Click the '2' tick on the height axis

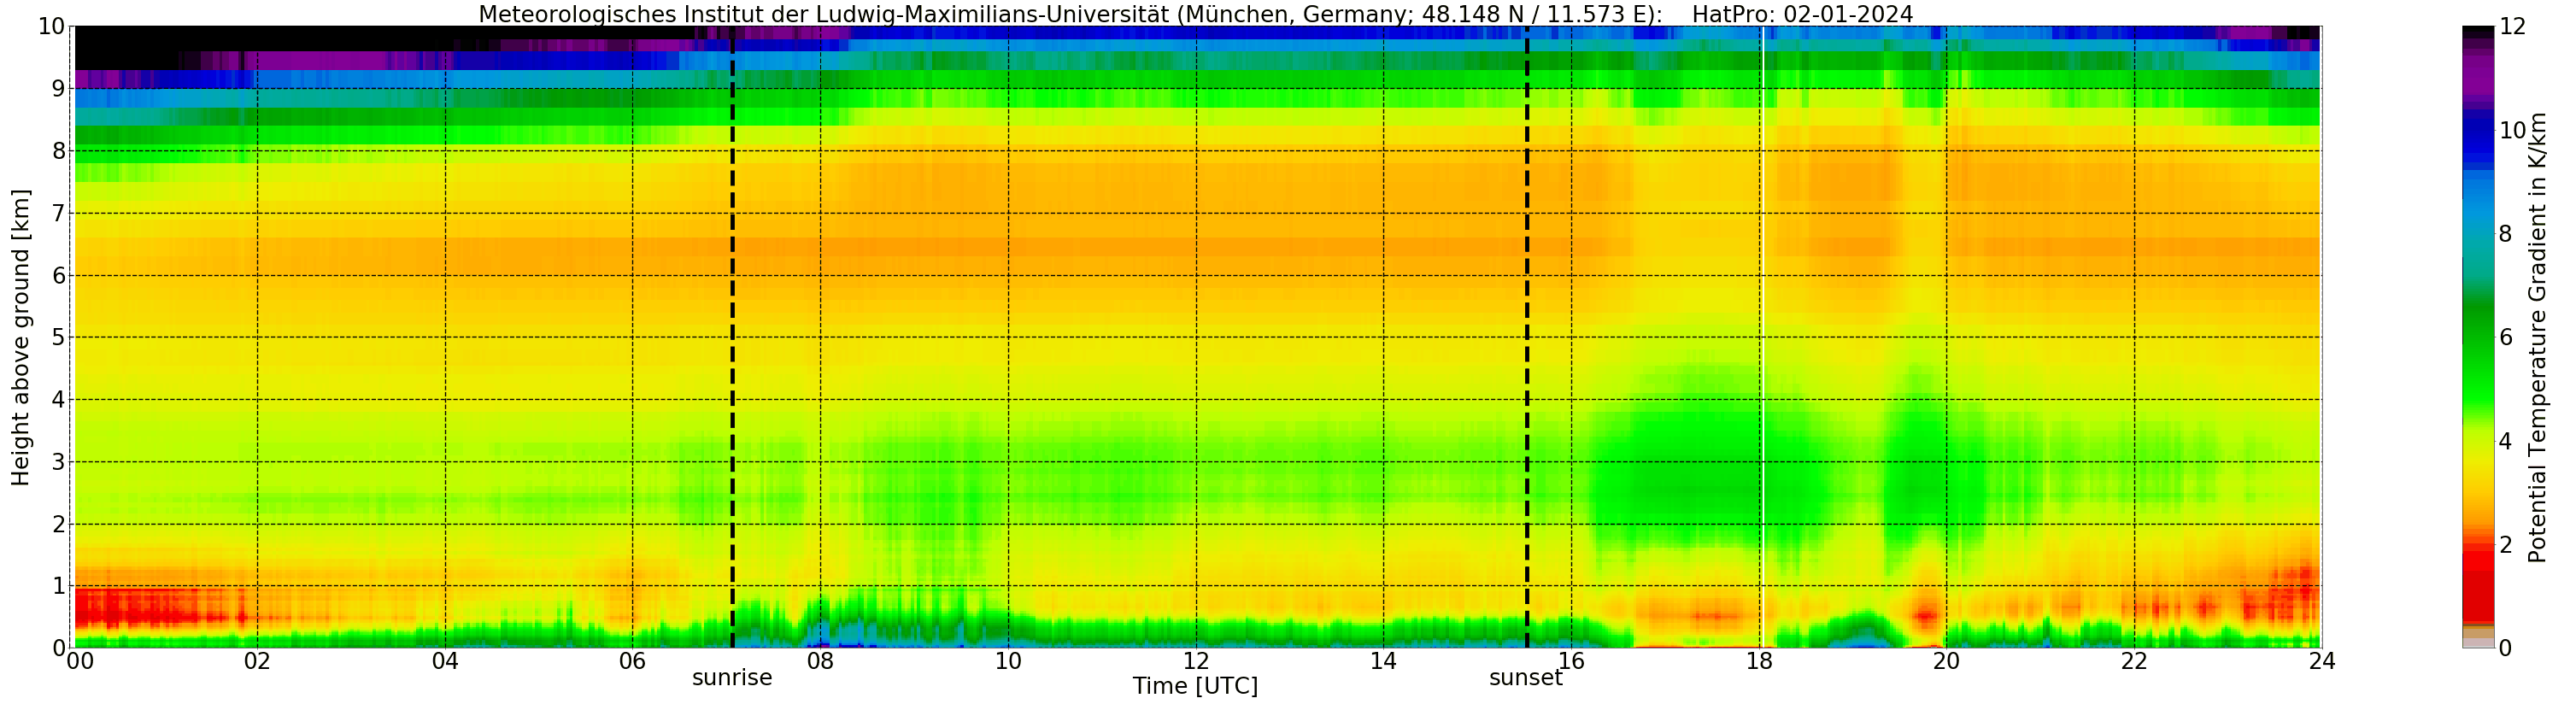pos(58,524)
